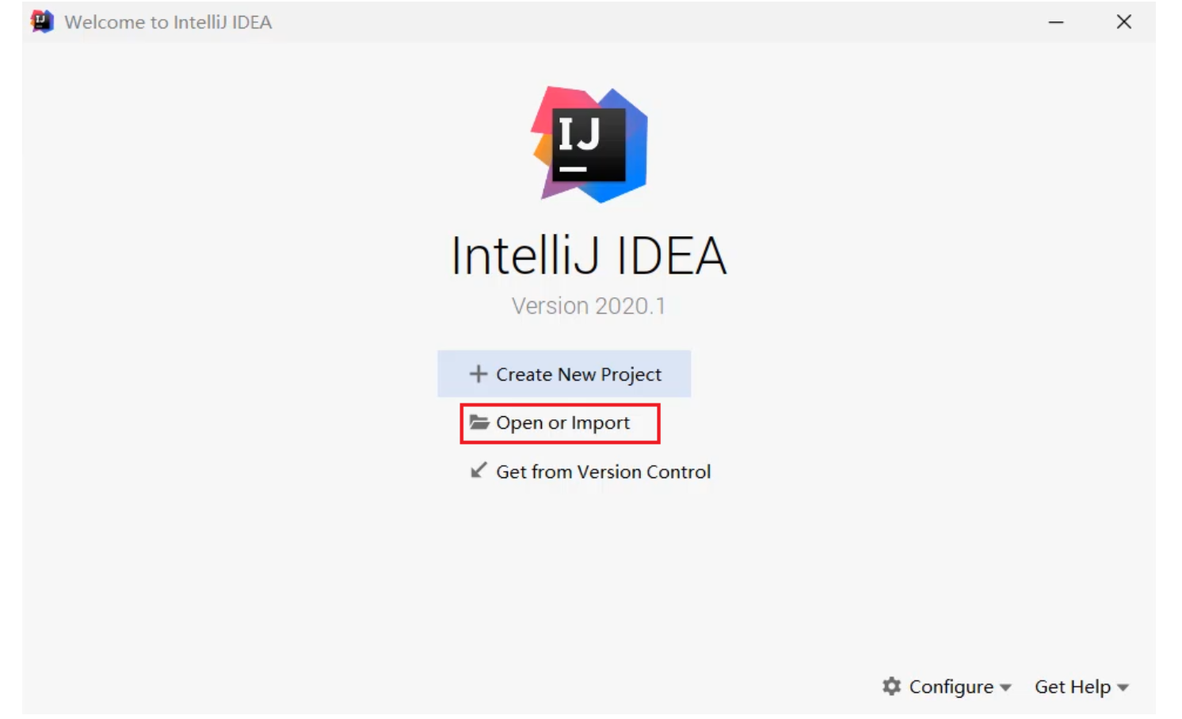Choose Open or Import

pos(562,423)
